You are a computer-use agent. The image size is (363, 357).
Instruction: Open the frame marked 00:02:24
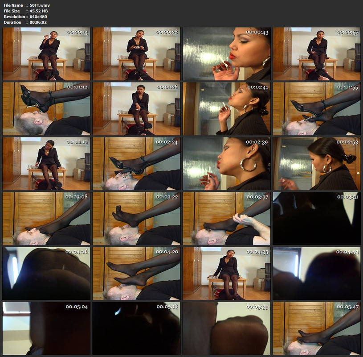(x=136, y=164)
